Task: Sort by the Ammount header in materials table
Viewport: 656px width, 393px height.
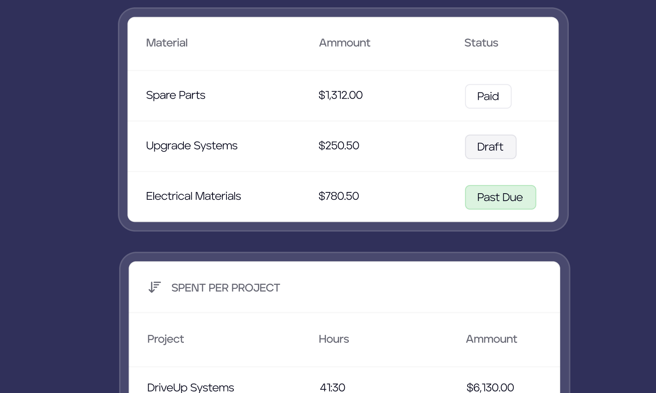Action: 344,43
